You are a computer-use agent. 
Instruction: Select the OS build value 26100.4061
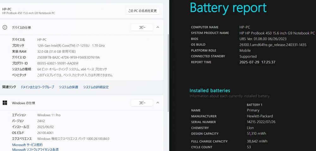(45, 133)
